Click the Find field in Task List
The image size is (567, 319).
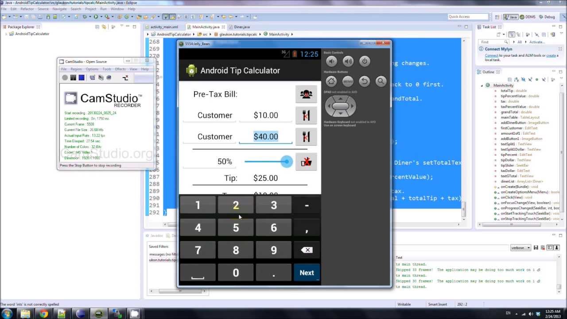click(x=494, y=42)
